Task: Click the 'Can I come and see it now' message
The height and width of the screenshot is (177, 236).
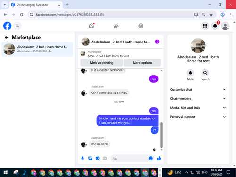Action: [109, 93]
